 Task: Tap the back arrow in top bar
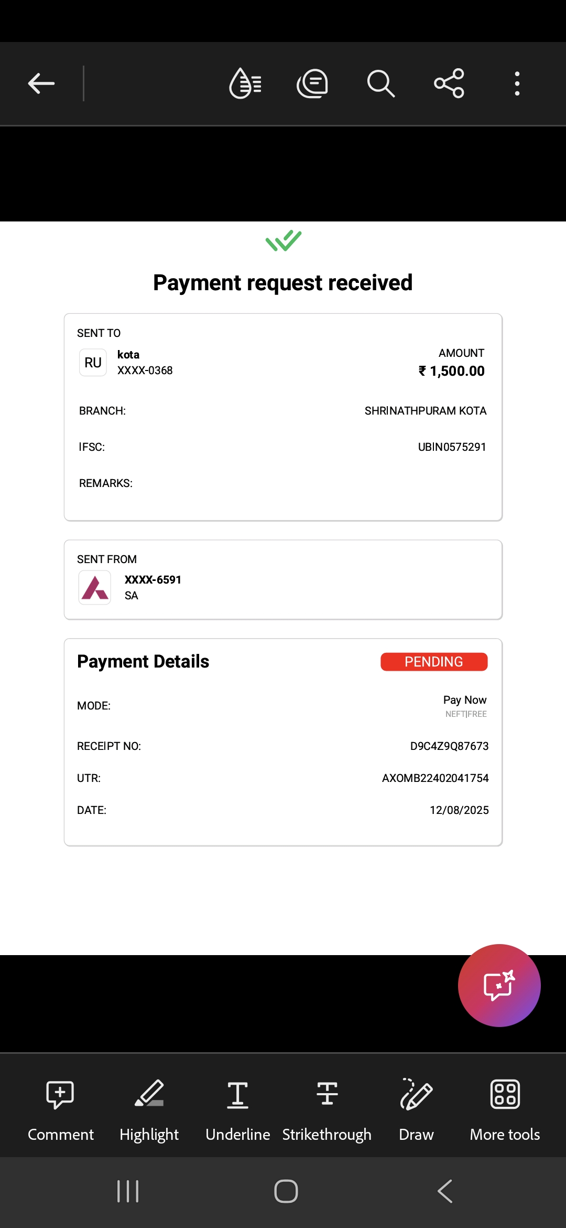click(x=41, y=83)
